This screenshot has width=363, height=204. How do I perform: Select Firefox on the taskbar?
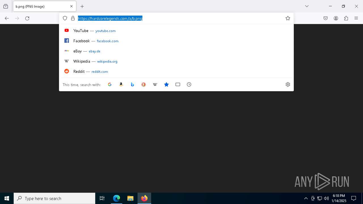[x=144, y=198]
